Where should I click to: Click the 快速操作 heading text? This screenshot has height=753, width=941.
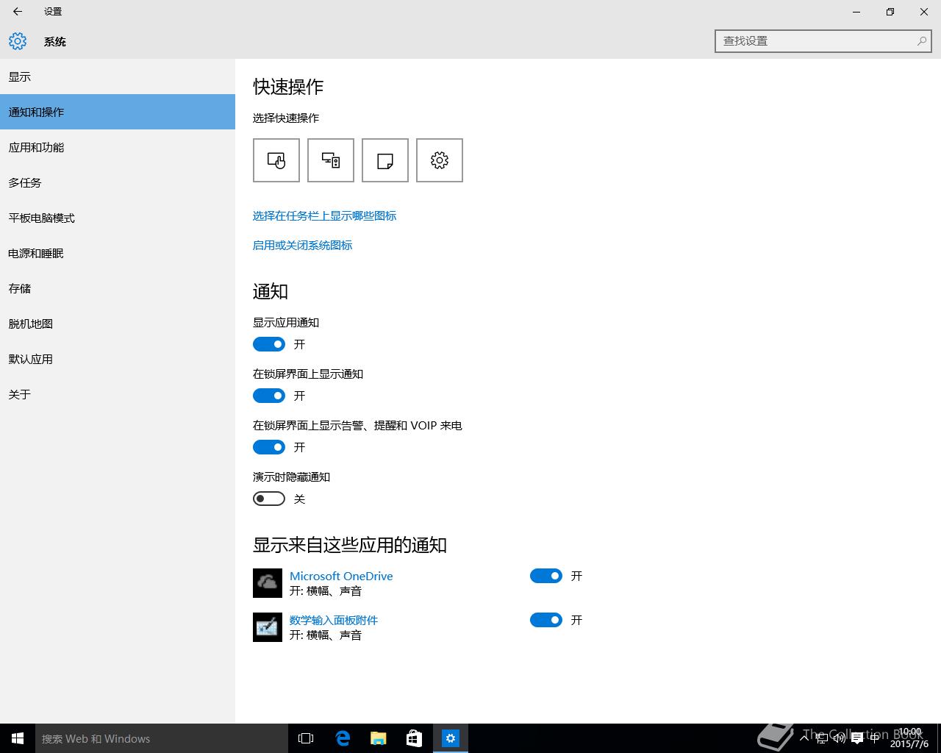pyautogui.click(x=288, y=87)
